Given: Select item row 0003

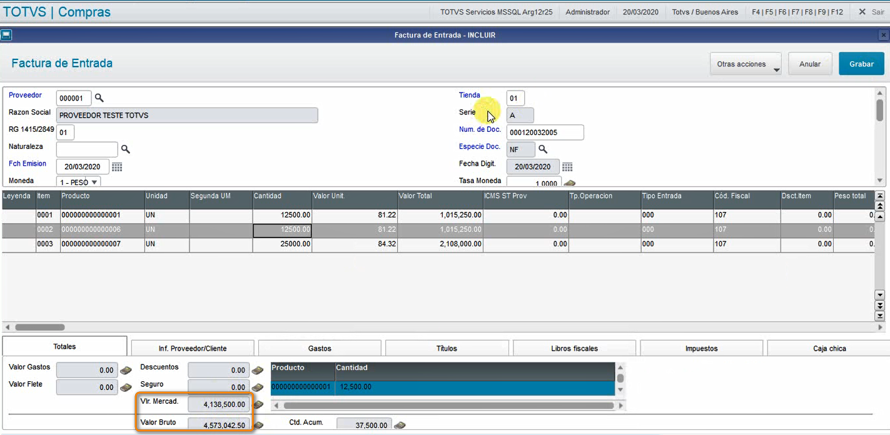Looking at the screenshot, I should tap(438, 244).
